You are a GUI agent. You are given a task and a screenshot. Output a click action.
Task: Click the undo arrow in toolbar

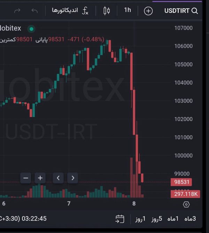coord(34,11)
